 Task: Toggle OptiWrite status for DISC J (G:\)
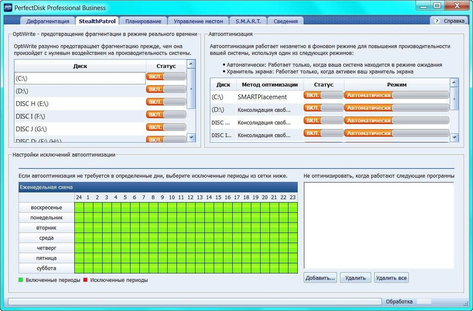(x=166, y=127)
